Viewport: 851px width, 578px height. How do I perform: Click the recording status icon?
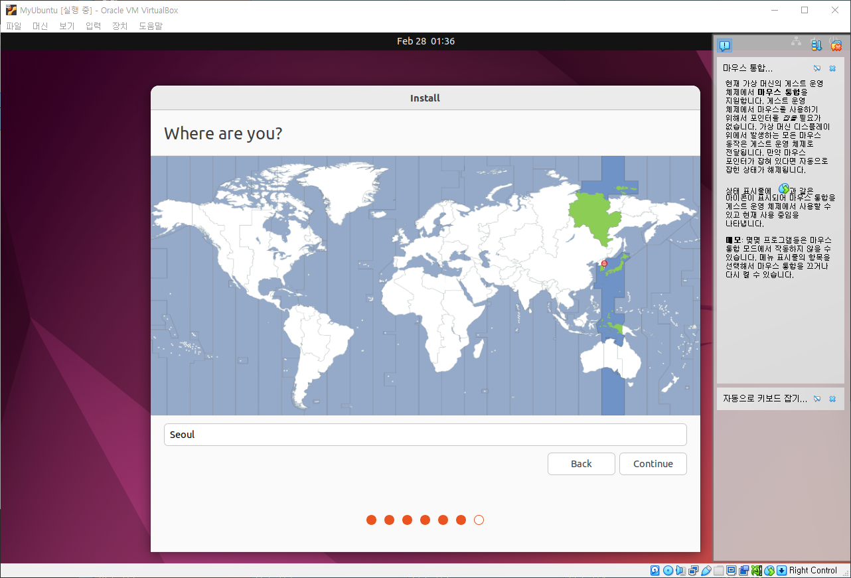[744, 571]
